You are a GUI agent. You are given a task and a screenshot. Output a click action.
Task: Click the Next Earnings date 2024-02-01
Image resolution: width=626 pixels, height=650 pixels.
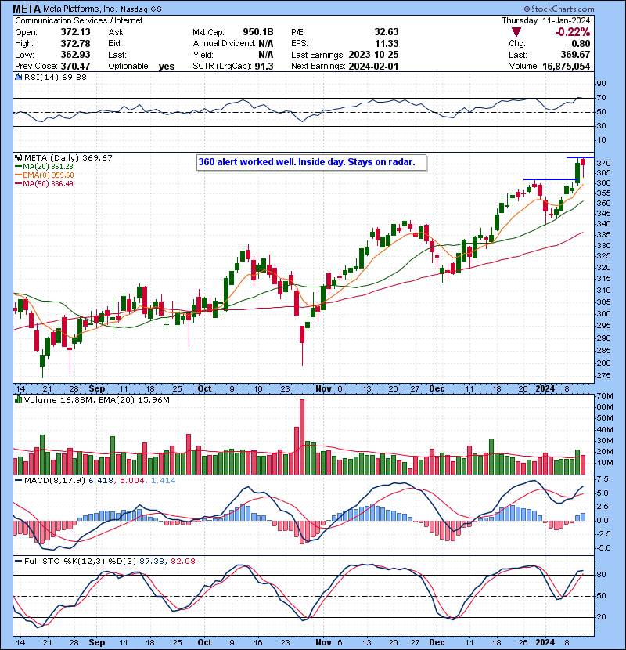[373, 66]
